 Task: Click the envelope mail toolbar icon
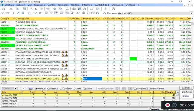[x=92, y=9]
